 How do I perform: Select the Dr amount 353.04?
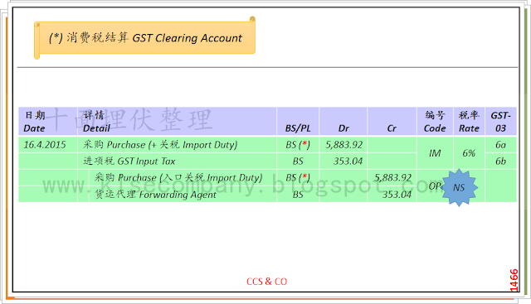(x=348, y=161)
